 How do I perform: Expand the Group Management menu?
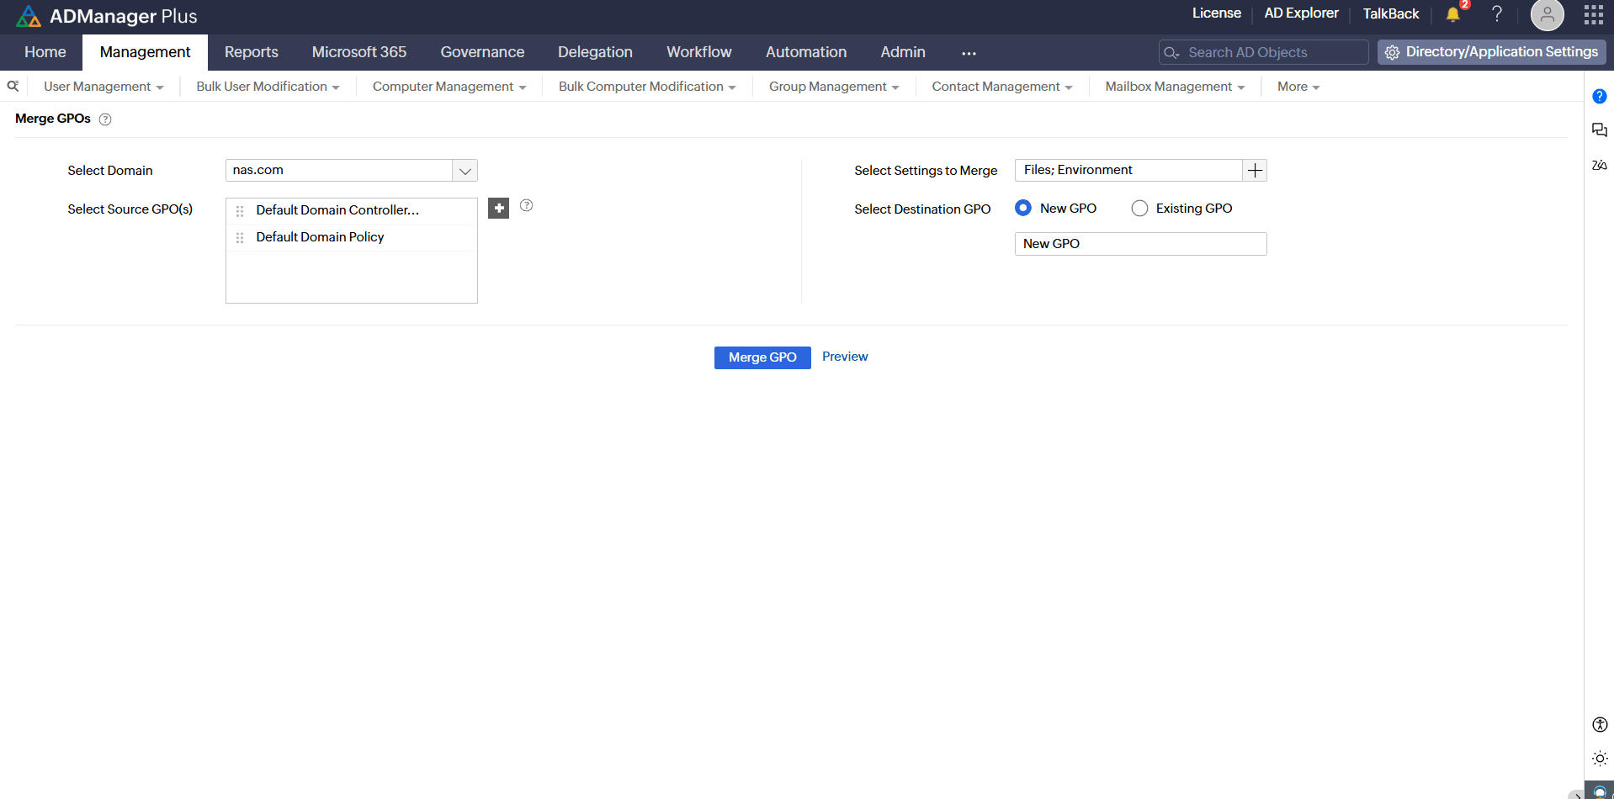[834, 87]
